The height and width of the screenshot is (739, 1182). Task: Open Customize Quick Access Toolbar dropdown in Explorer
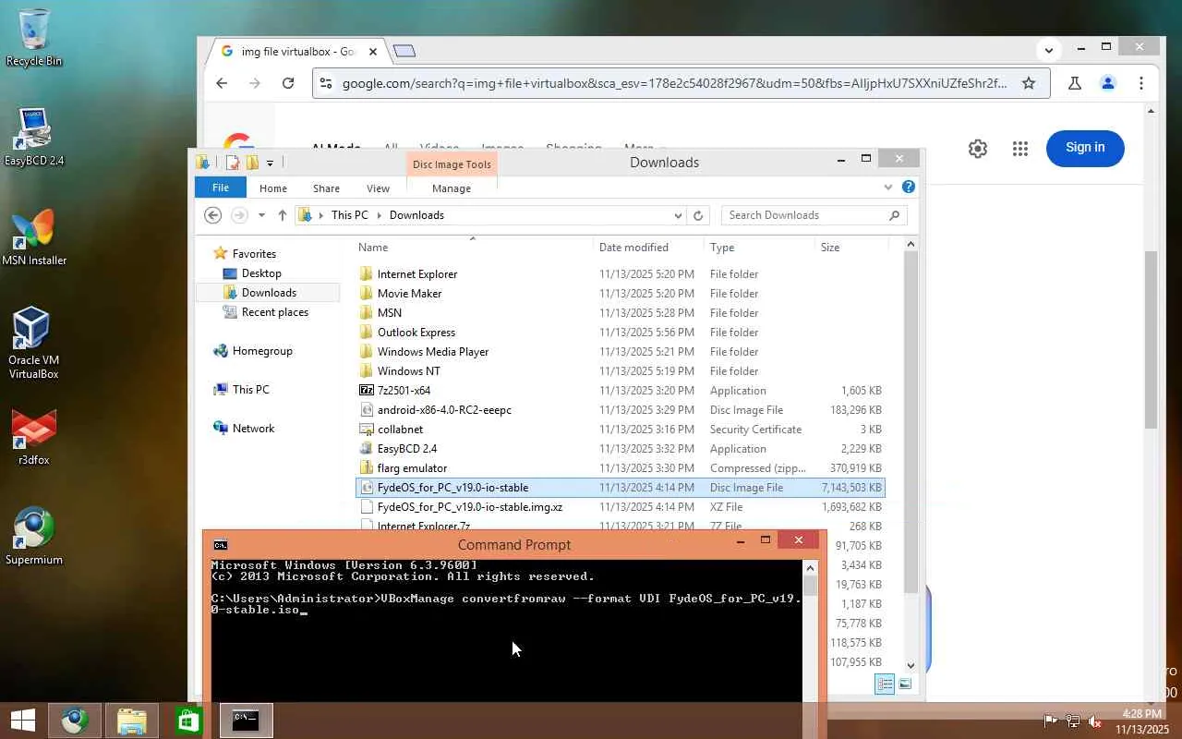[x=270, y=163]
